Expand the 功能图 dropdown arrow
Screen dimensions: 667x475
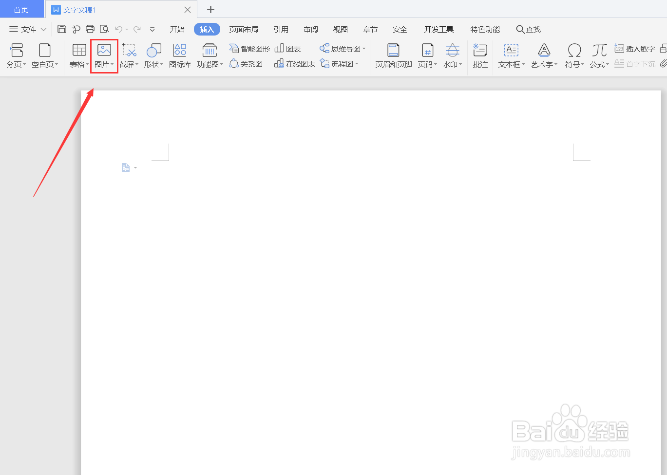click(222, 64)
